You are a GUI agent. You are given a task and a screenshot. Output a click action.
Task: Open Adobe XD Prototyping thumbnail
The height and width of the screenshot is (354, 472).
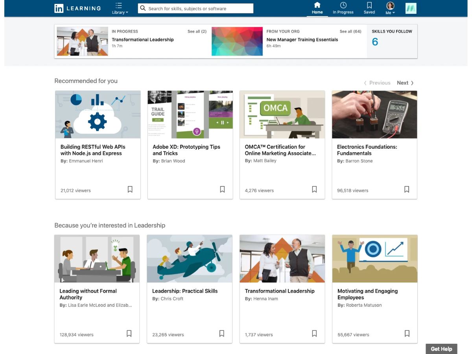[190, 114]
